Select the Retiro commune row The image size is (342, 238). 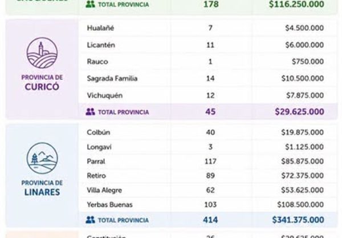point(208,176)
